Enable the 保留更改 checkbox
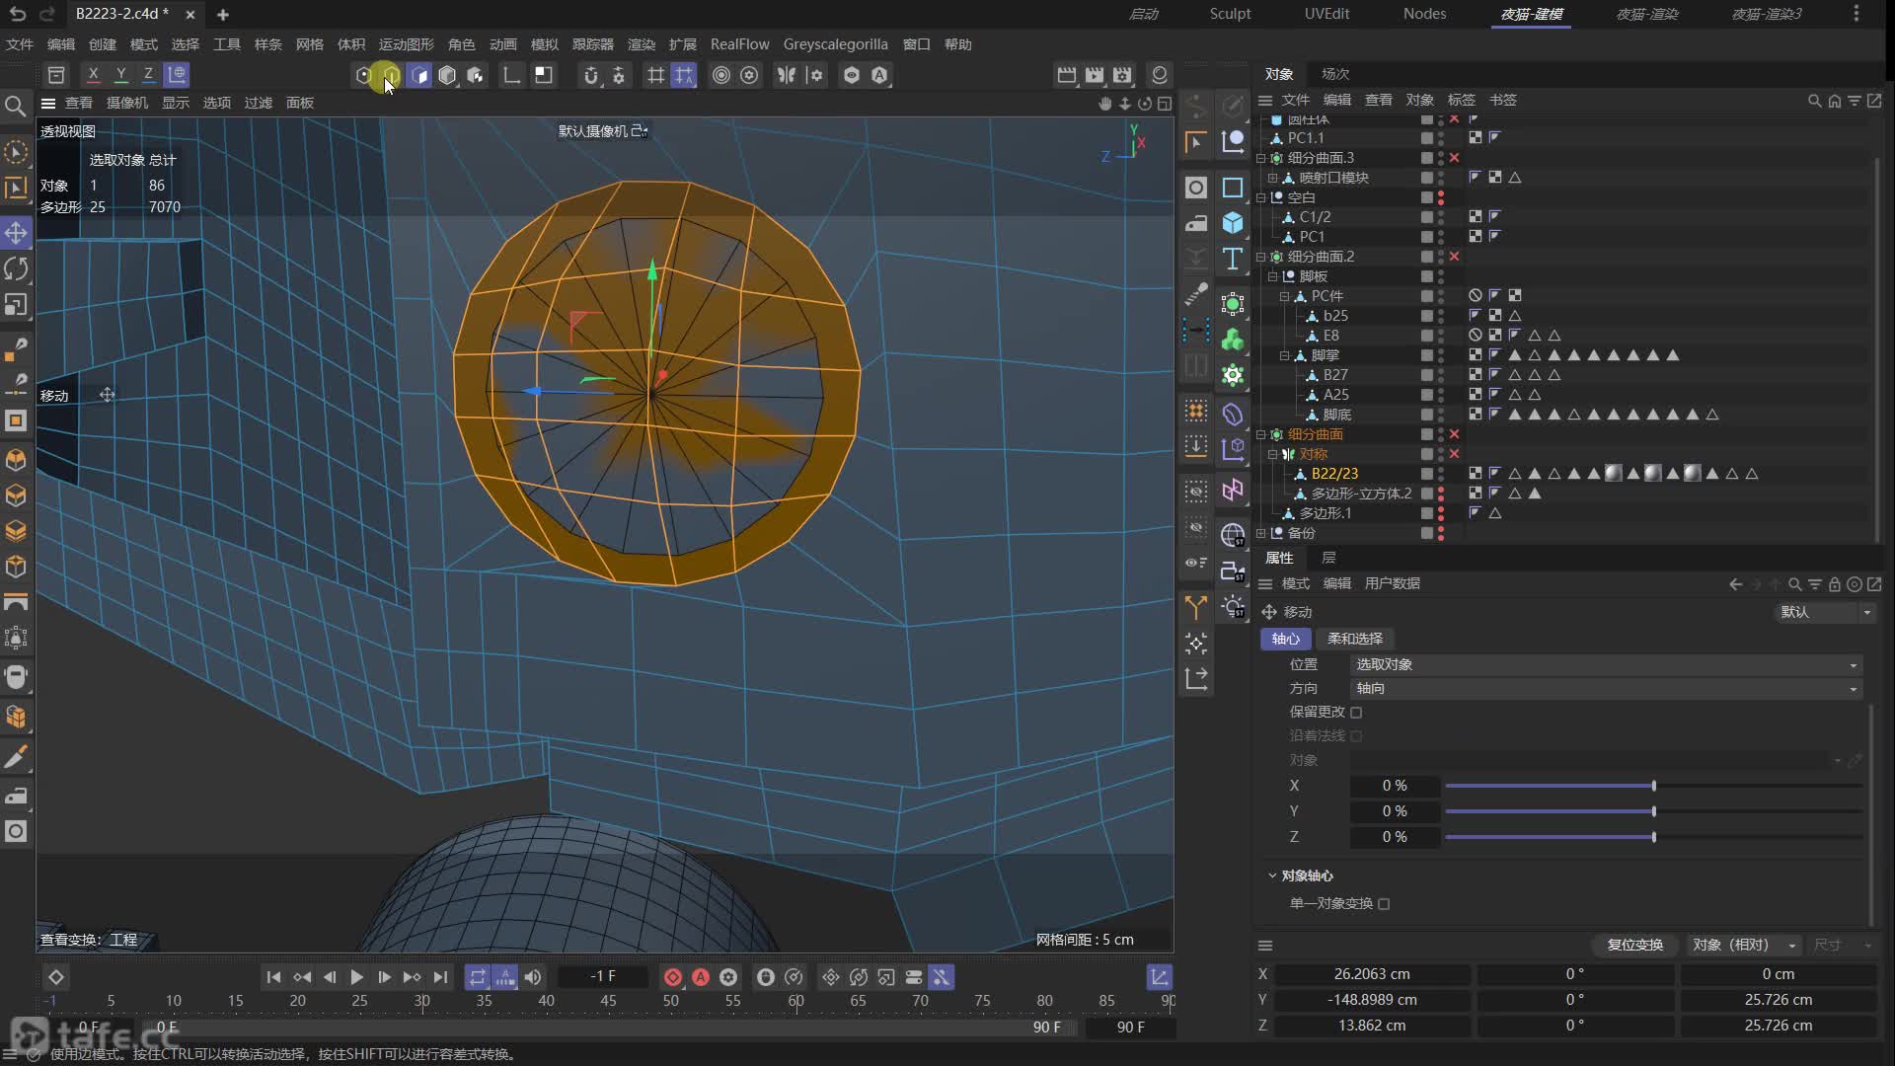Screen dimensions: 1895x1066 (1356, 712)
